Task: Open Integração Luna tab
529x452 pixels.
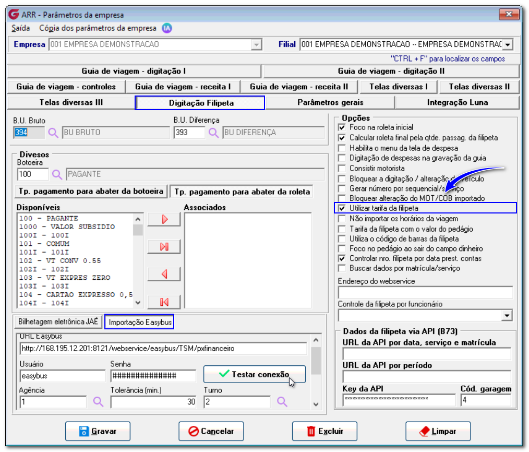Action: coord(457,102)
